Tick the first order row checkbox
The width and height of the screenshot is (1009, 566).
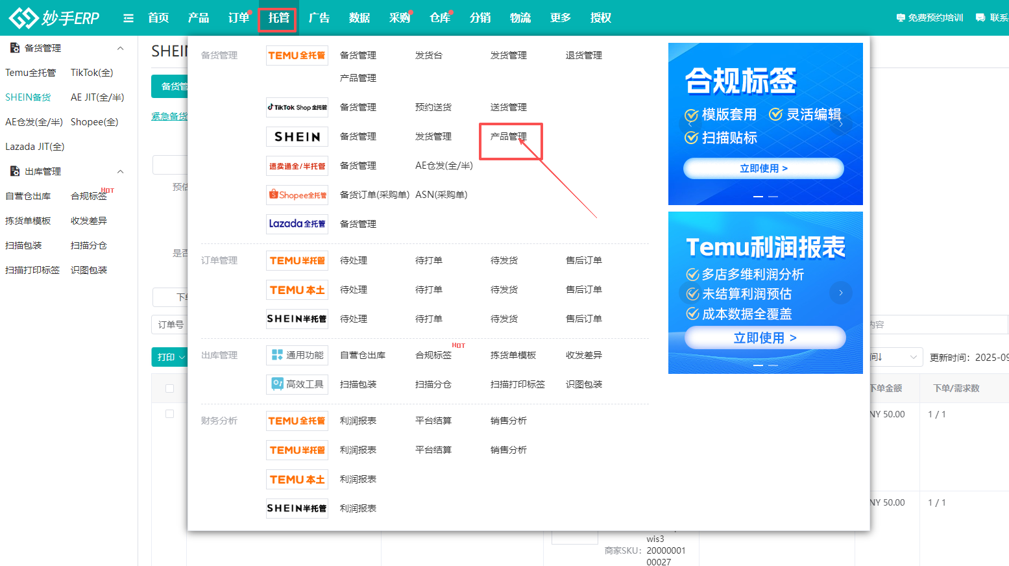point(169,414)
